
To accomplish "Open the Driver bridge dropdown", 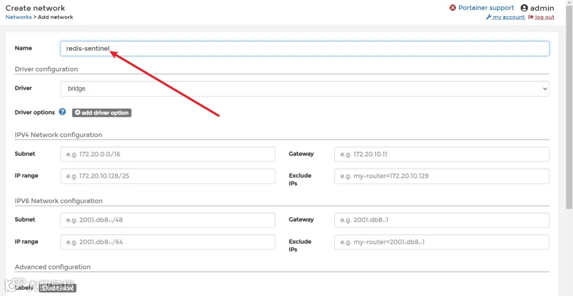I will click(x=305, y=89).
